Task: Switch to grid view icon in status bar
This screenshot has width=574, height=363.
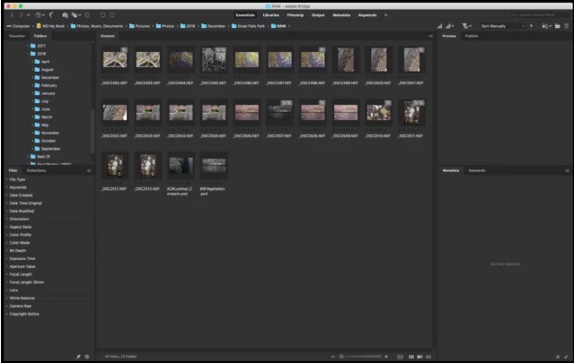Action: 400,356
